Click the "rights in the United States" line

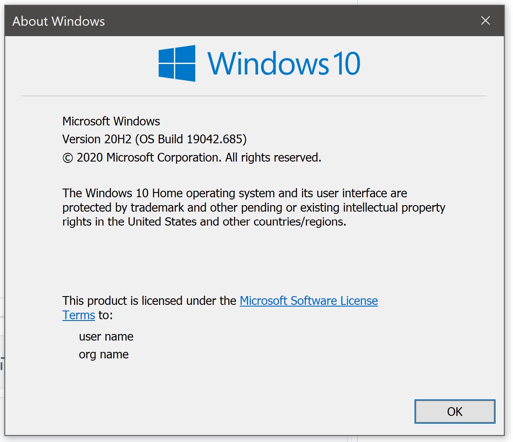tap(204, 222)
